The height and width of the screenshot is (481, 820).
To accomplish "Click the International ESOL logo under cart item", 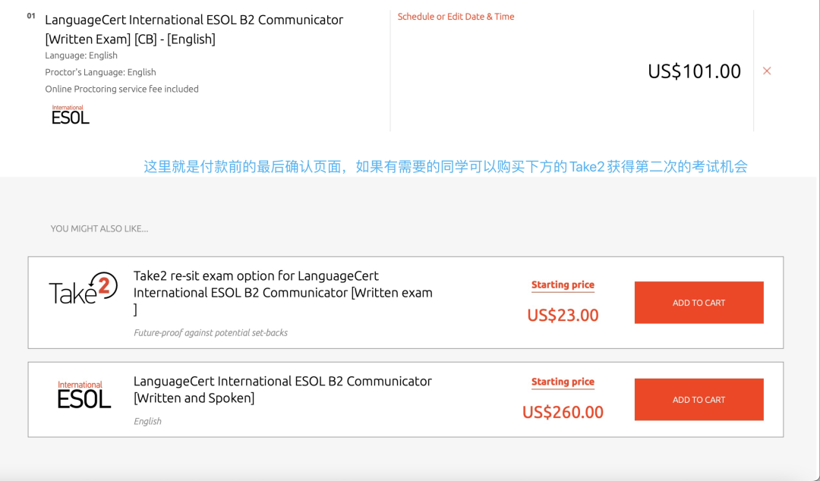I will point(70,115).
